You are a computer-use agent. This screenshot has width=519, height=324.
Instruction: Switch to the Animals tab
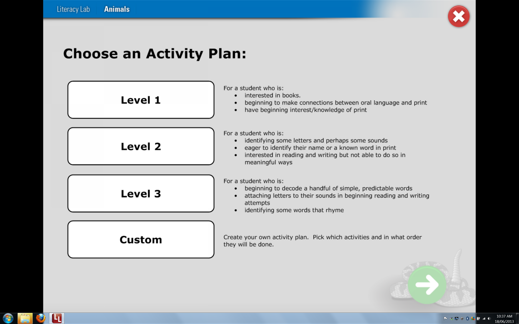(x=117, y=9)
